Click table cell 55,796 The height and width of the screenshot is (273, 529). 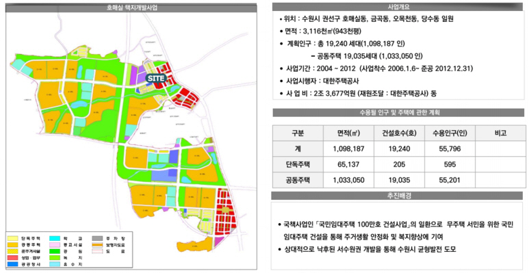[450, 149]
